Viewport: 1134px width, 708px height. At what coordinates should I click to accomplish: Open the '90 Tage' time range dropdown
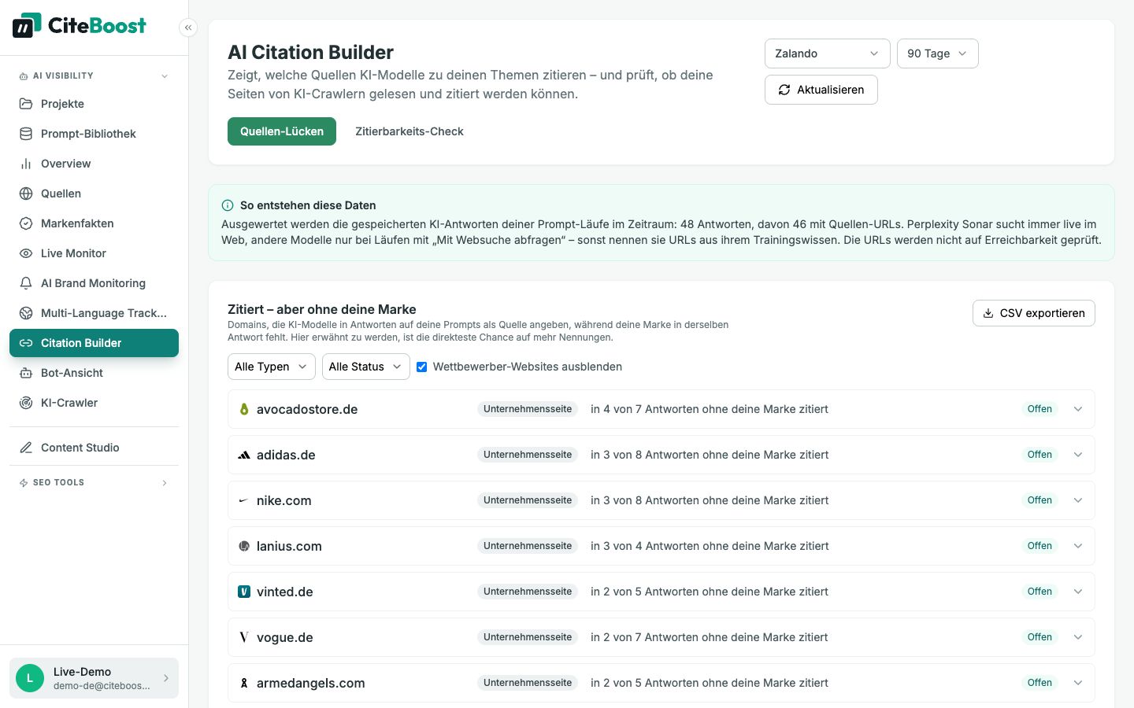938,53
